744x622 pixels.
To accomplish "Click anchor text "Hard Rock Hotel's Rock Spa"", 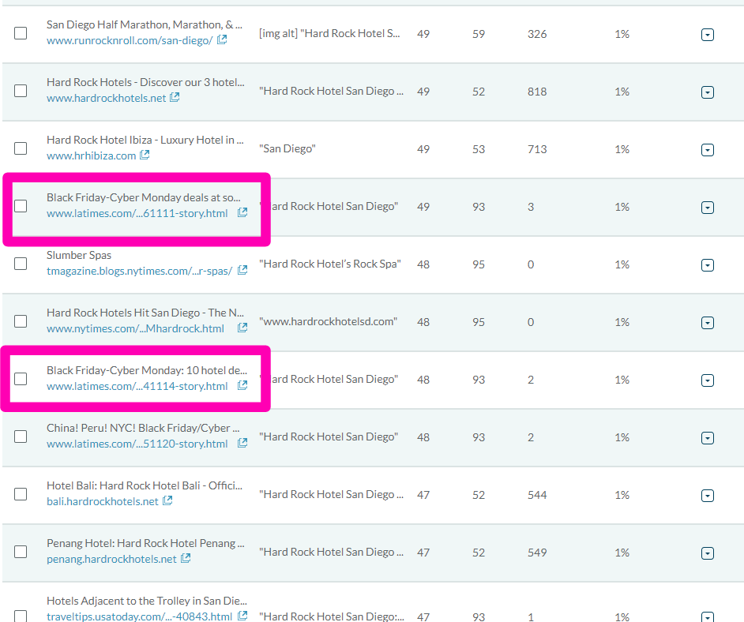I will 330,264.
